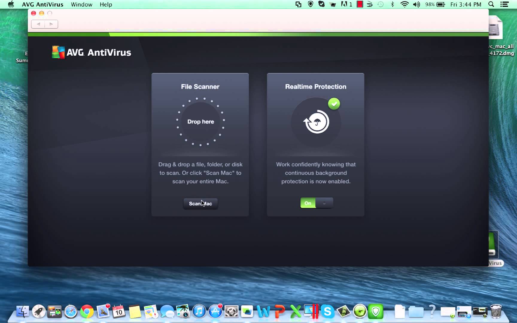Open Mission Control icon in the dock
The height and width of the screenshot is (323, 517).
[55, 312]
